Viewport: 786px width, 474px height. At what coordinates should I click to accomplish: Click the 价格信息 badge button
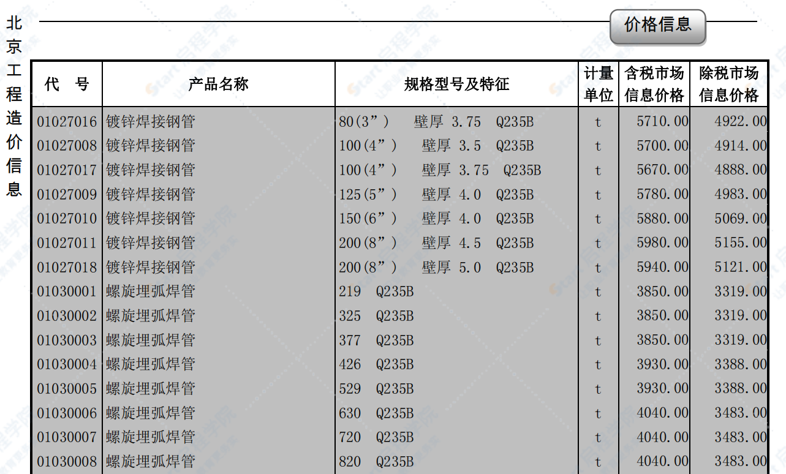(657, 26)
